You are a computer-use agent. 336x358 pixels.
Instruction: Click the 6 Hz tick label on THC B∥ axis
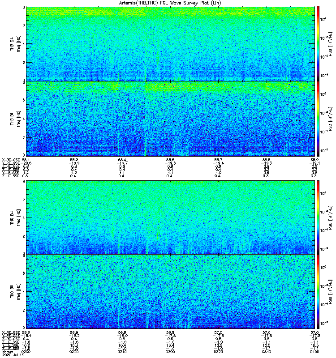point(24,273)
